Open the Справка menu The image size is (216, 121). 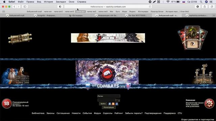(82, 2)
